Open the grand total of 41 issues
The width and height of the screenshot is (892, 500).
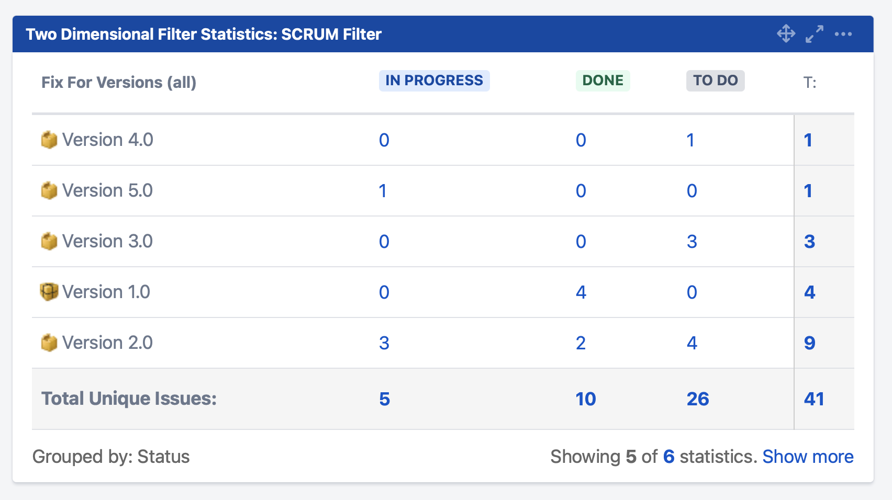coord(814,399)
